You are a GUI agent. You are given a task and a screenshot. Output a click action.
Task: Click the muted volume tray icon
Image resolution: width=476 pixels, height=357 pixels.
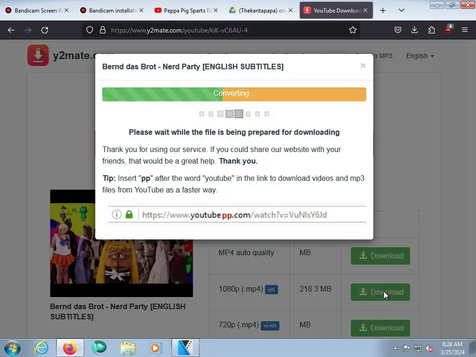coord(429,349)
